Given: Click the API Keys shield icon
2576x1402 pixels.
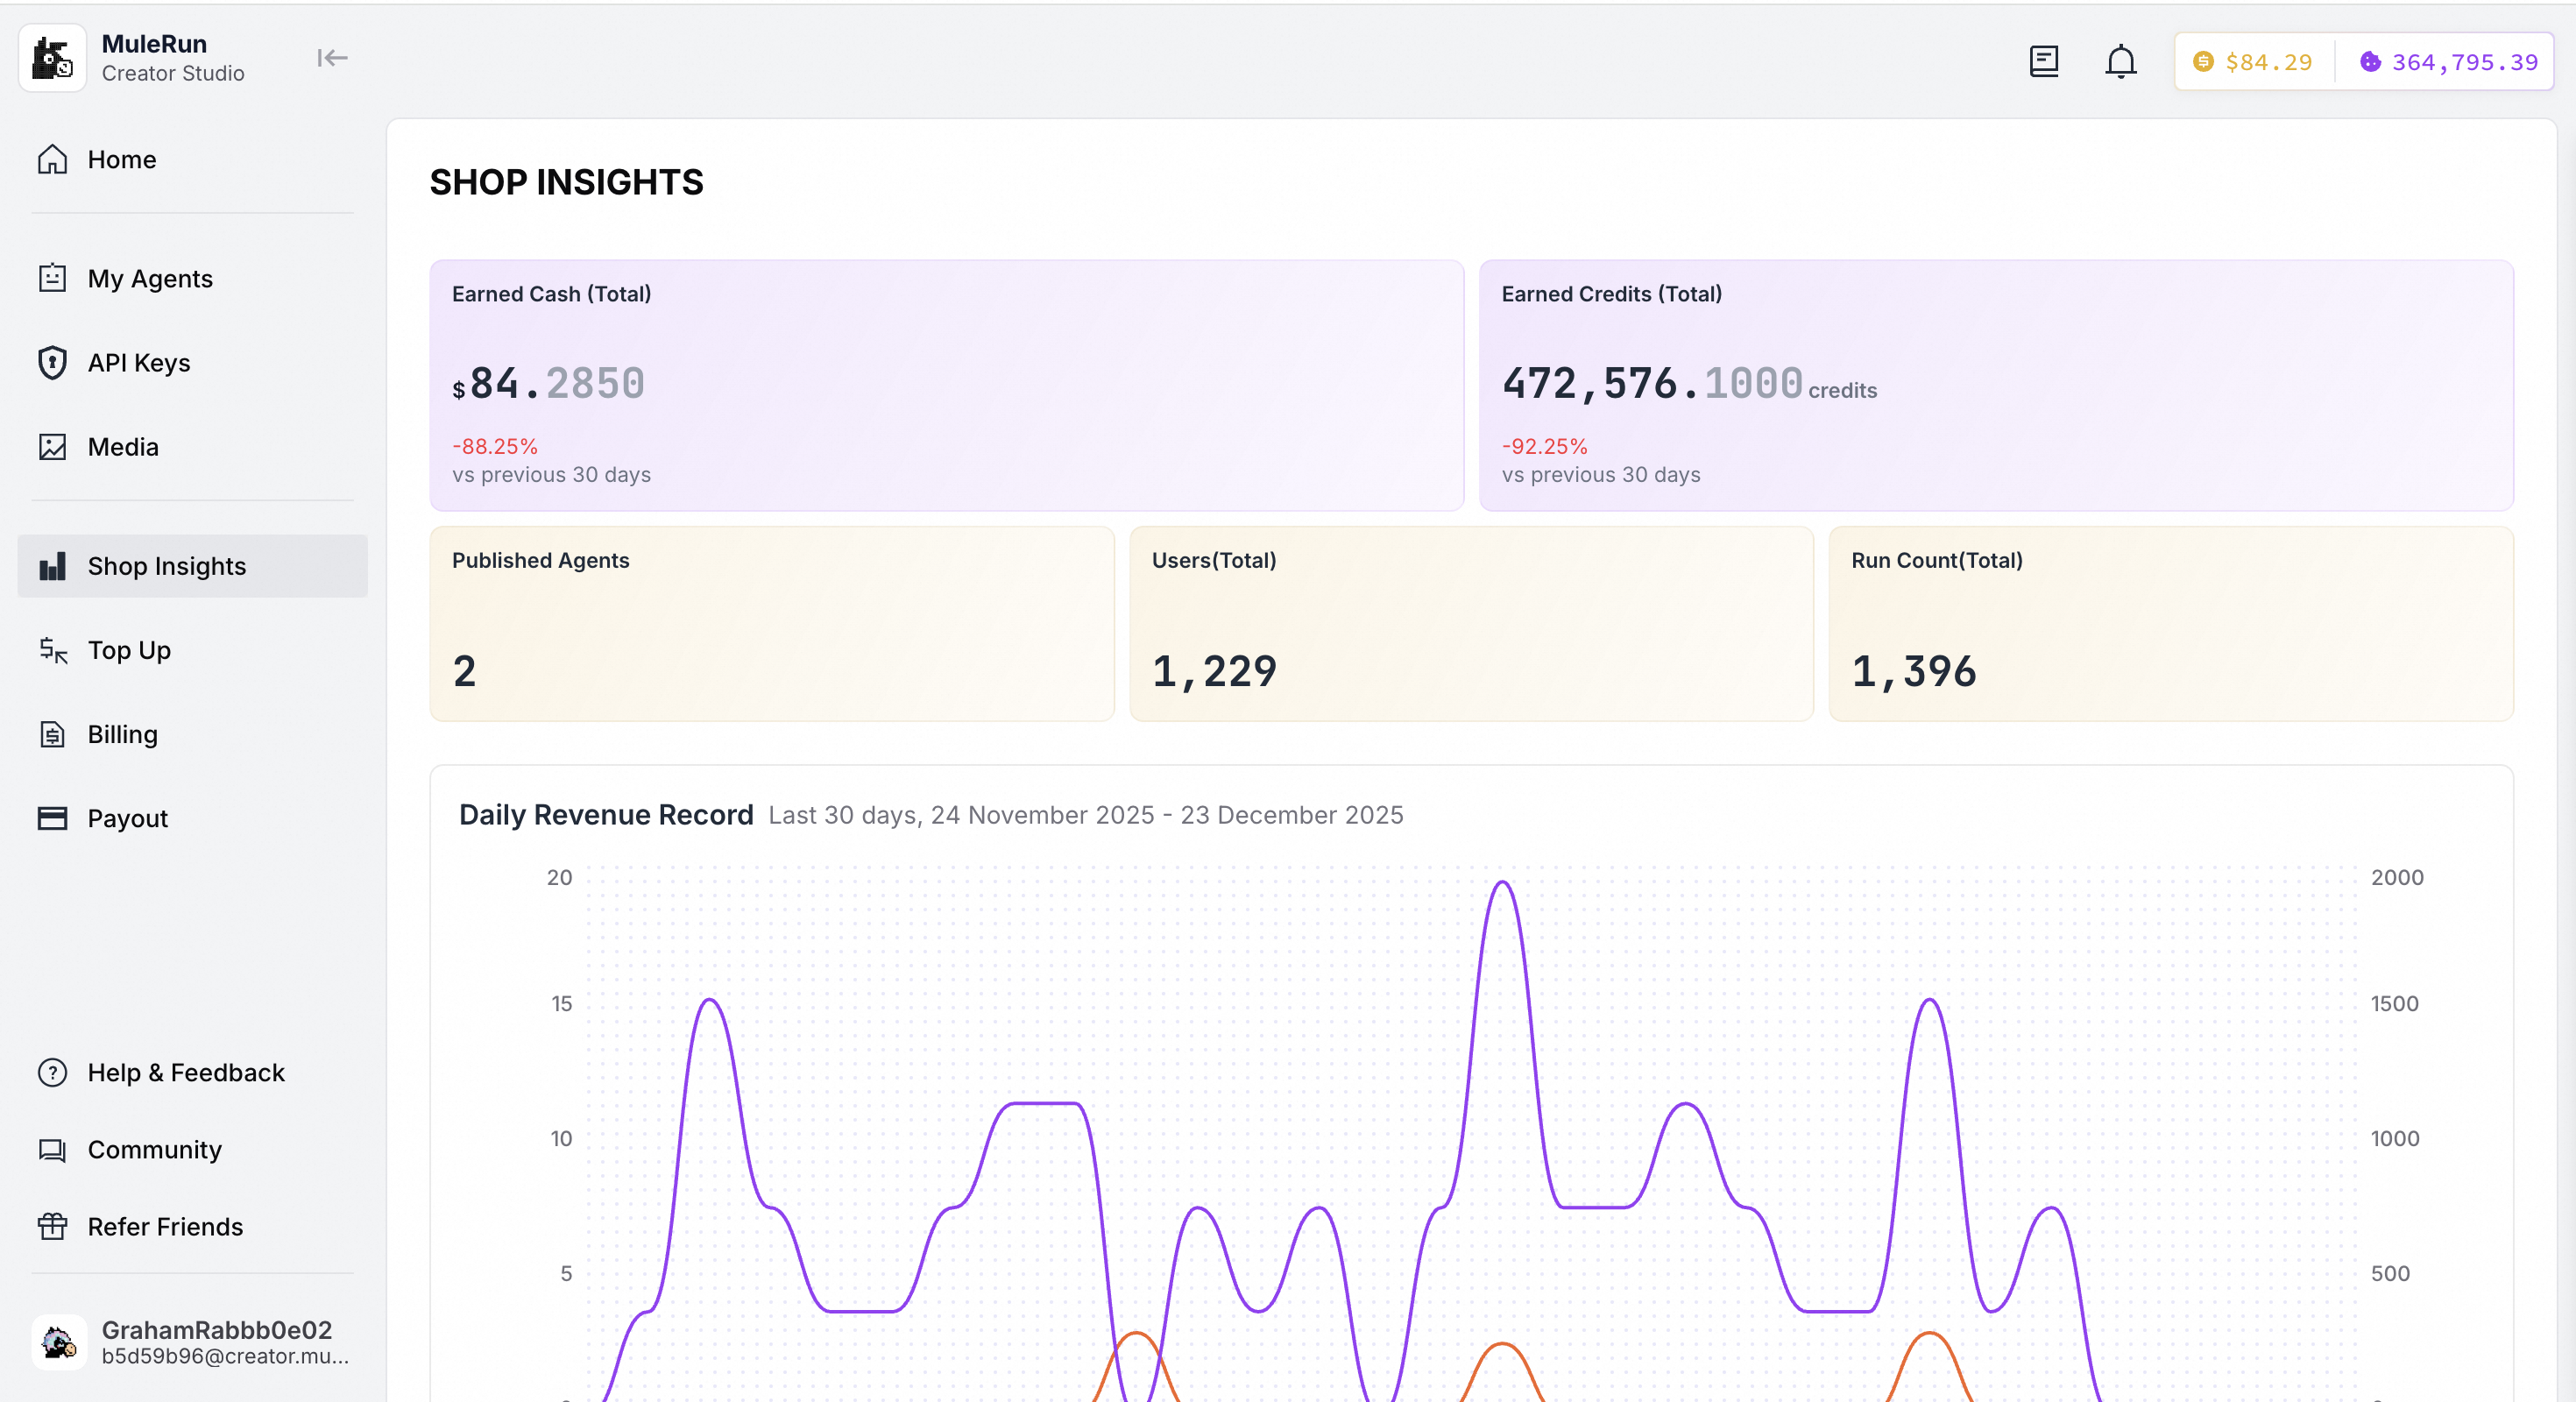Looking at the screenshot, I should (52, 362).
